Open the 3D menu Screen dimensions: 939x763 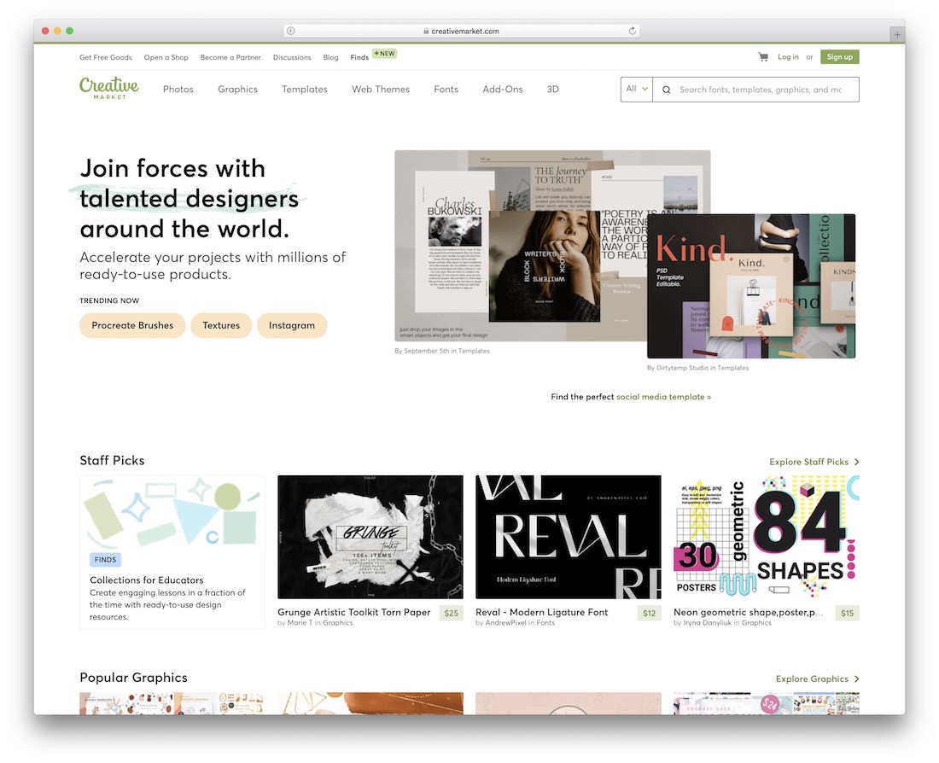(553, 90)
